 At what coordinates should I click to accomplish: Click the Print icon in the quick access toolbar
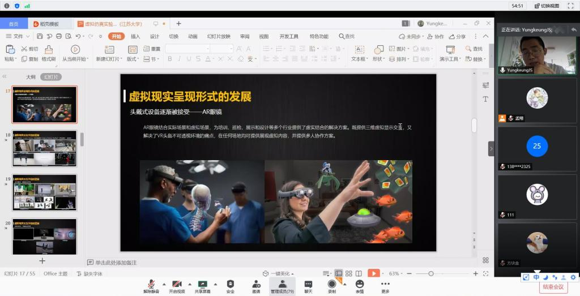[x=59, y=36]
